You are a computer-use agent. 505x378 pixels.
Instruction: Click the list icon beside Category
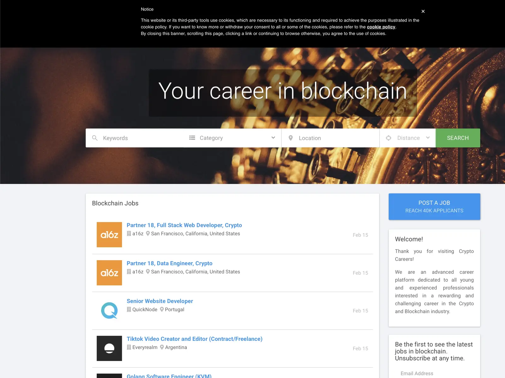point(192,138)
